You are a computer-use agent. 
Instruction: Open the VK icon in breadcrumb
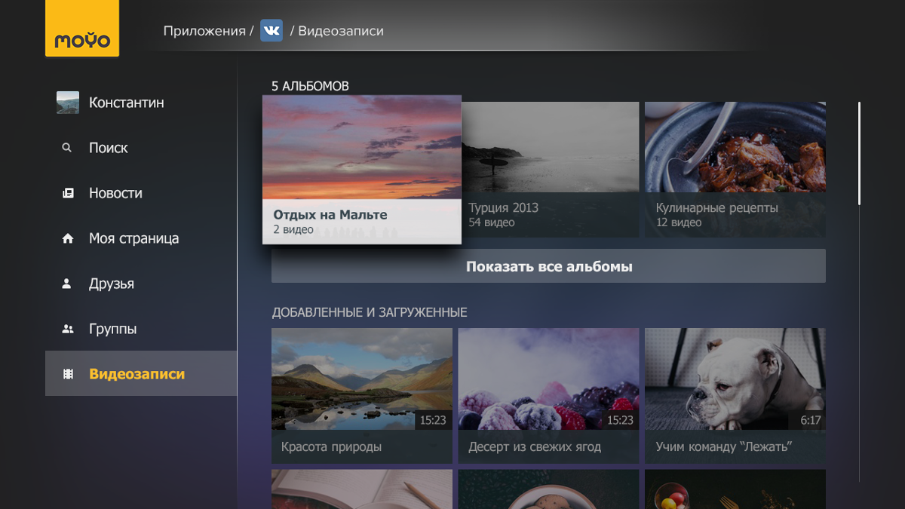[271, 31]
